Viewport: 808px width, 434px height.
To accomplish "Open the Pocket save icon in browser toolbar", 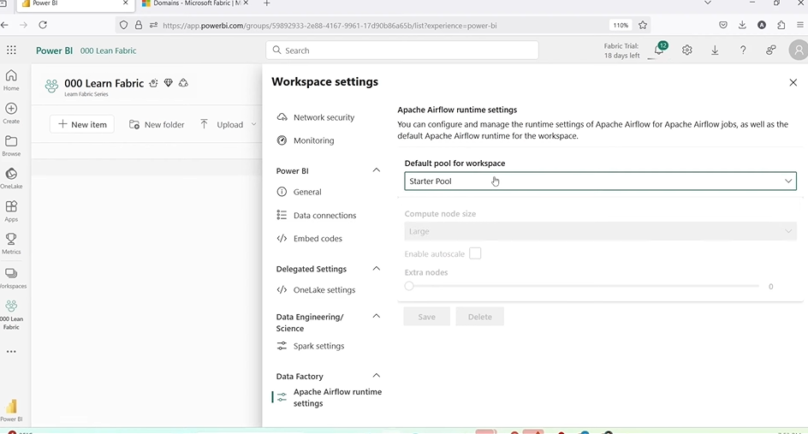I will [723, 25].
